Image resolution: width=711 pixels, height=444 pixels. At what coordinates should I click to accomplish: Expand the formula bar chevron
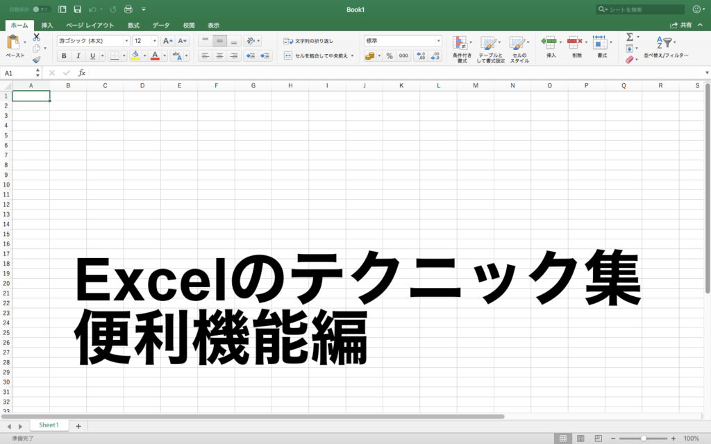[706, 72]
